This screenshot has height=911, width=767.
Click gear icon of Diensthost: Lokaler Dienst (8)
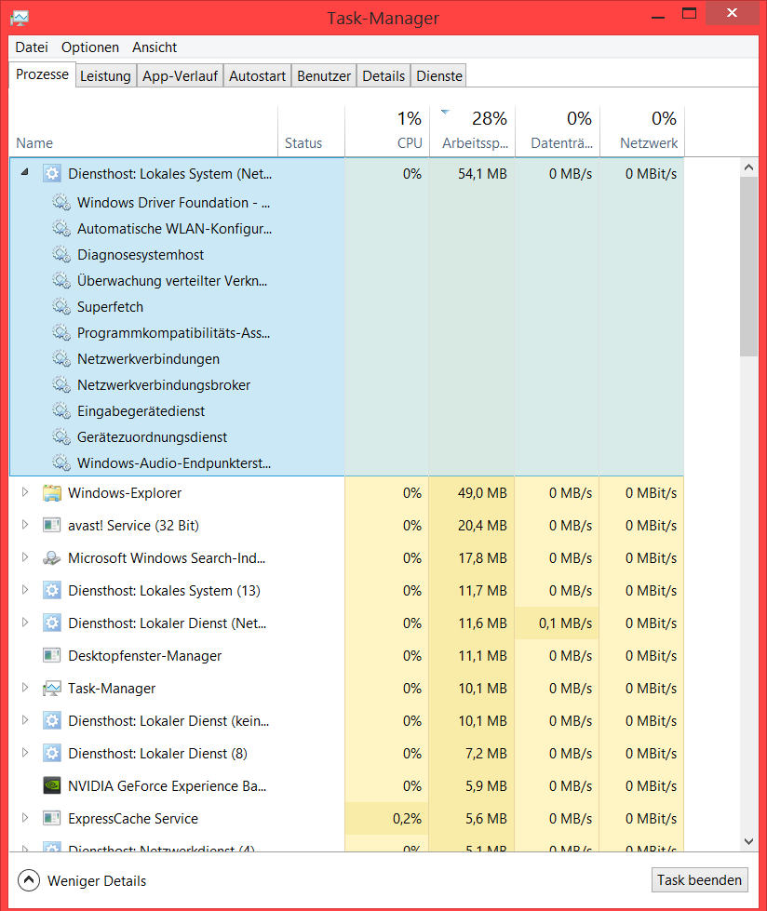[52, 753]
